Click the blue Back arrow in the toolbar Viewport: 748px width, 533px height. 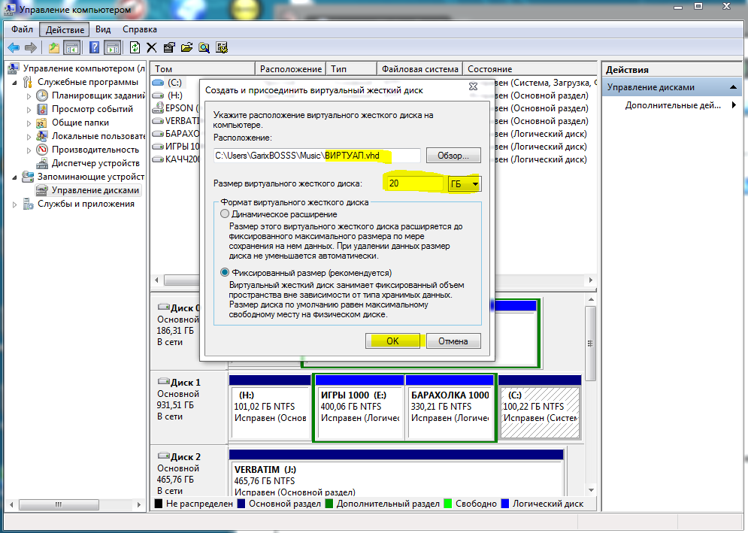(14, 47)
